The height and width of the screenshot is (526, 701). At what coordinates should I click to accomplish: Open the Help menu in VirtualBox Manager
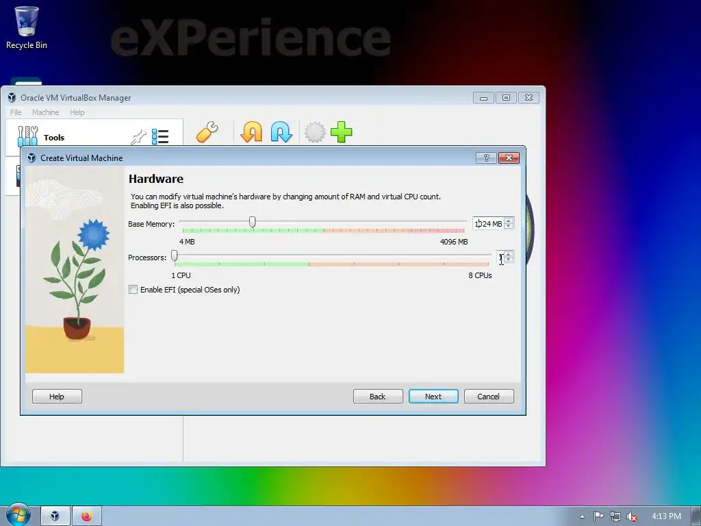(77, 112)
